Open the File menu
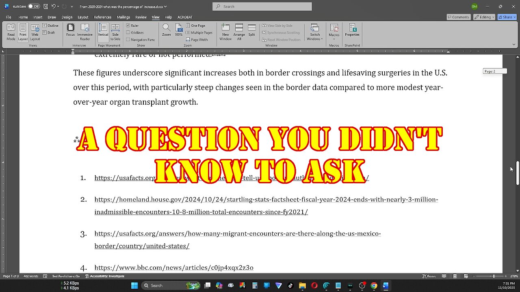The image size is (520, 292). click(x=8, y=17)
